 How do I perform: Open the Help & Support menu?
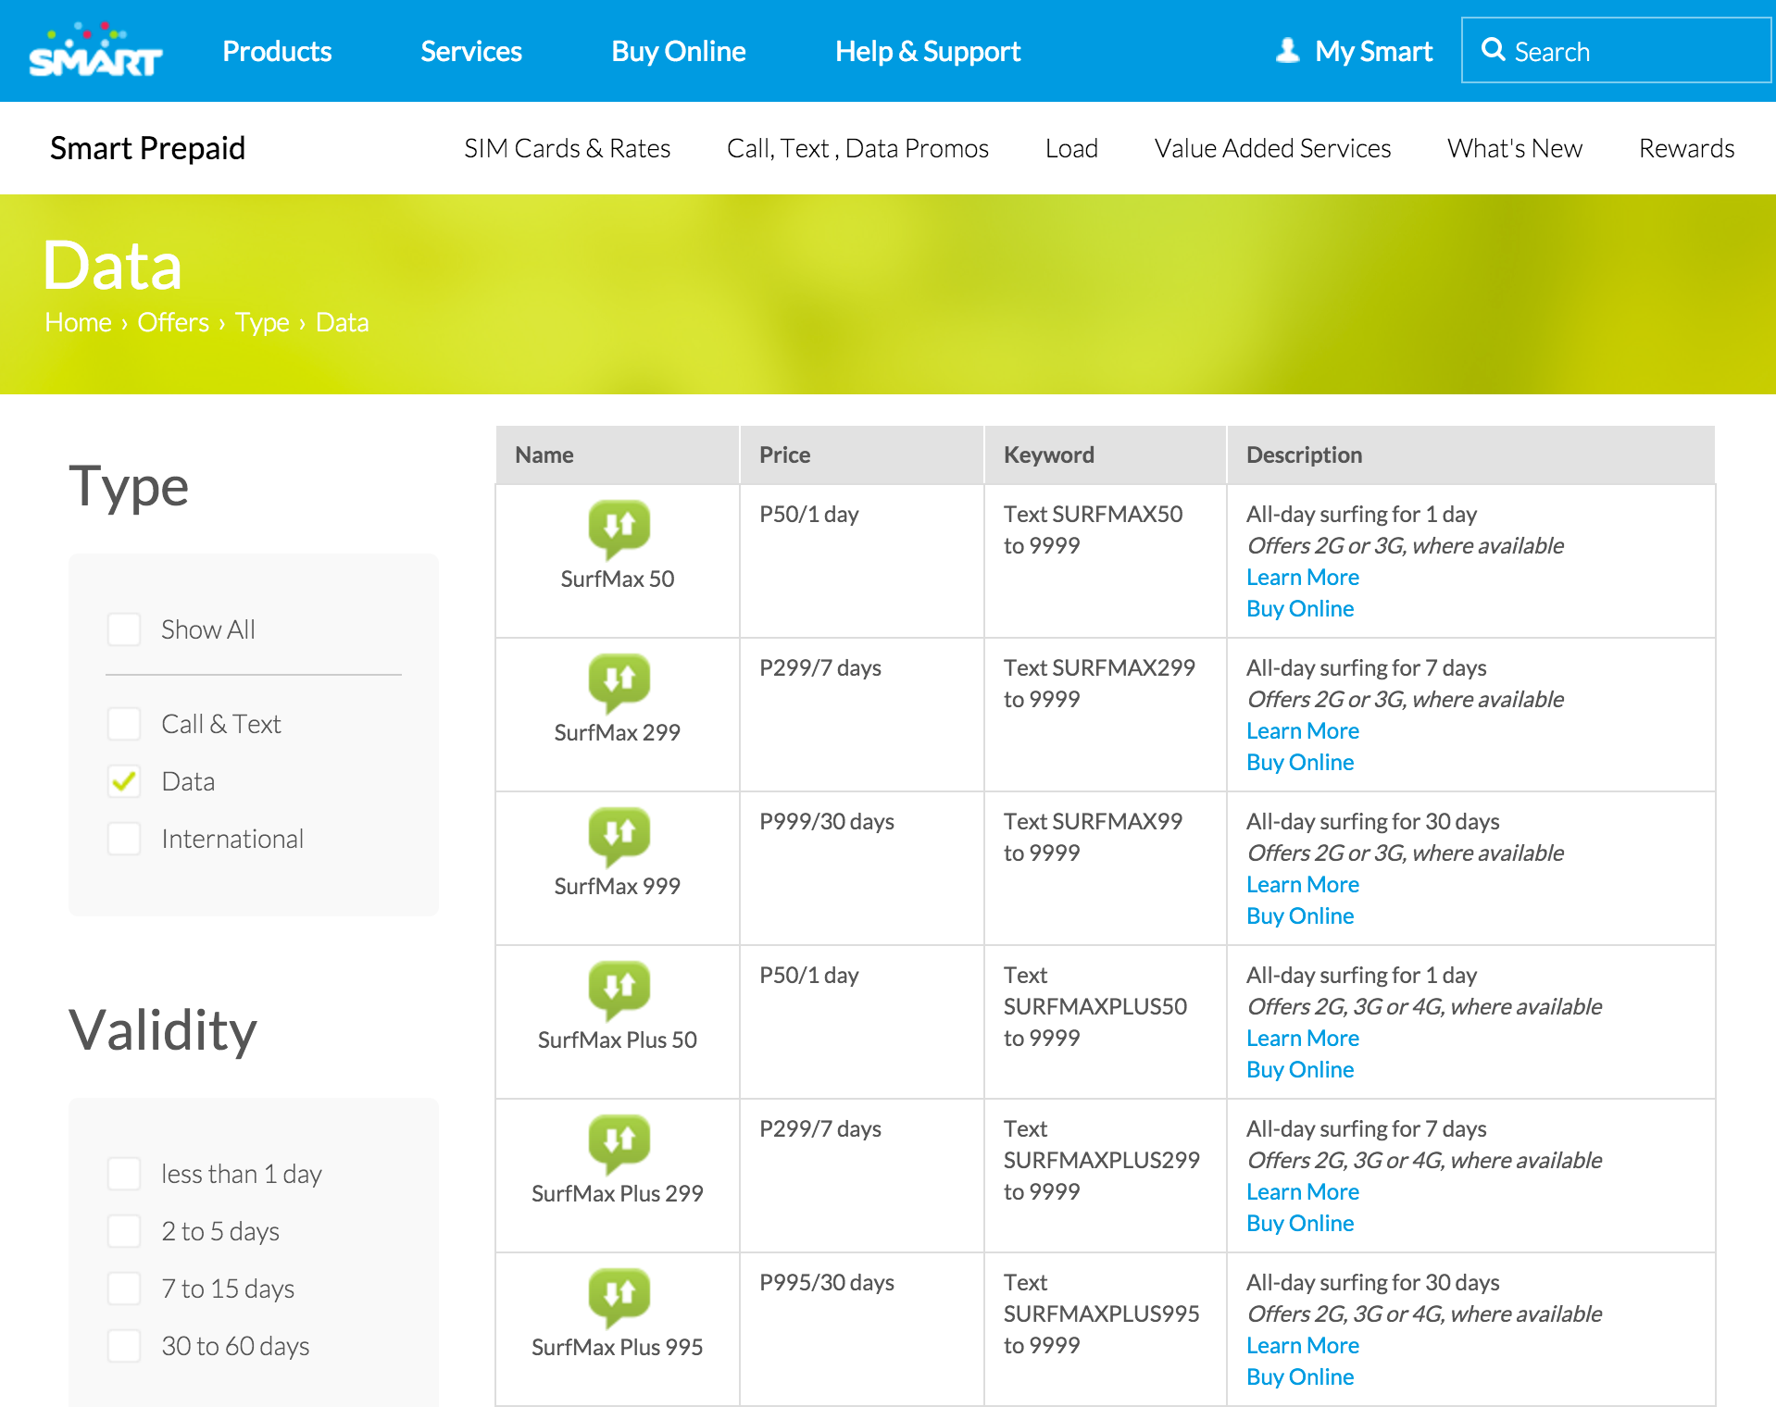928,51
